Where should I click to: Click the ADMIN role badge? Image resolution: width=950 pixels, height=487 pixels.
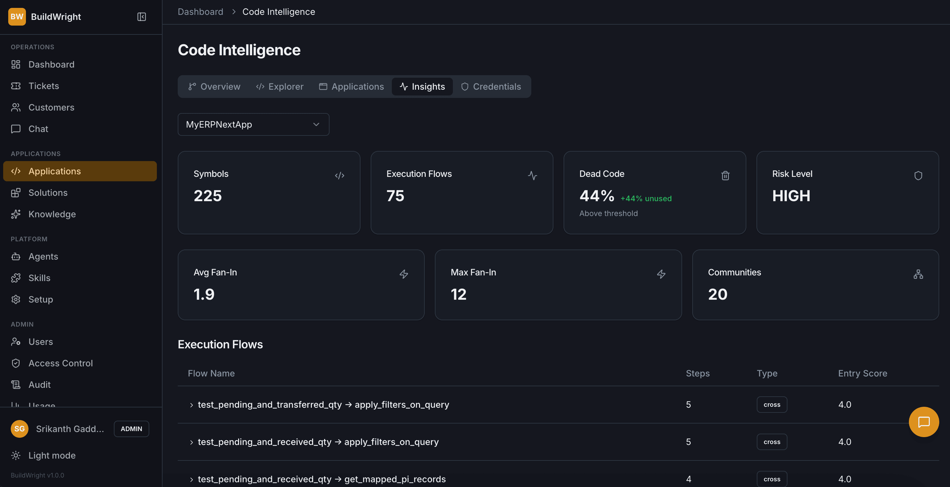[x=131, y=429]
